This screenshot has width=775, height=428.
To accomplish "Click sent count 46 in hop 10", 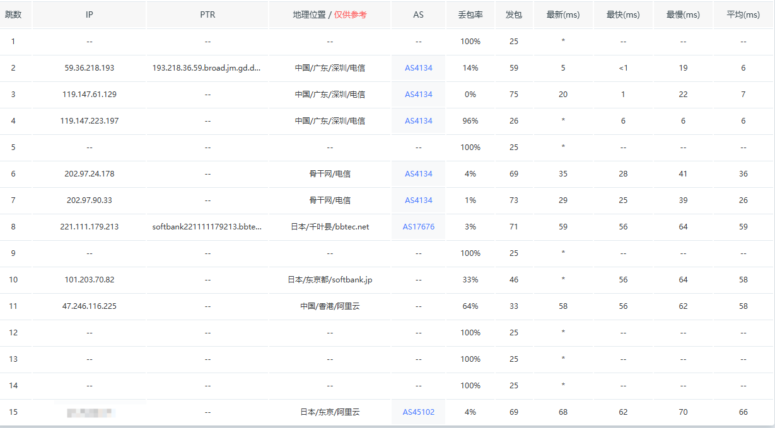I will coord(513,280).
